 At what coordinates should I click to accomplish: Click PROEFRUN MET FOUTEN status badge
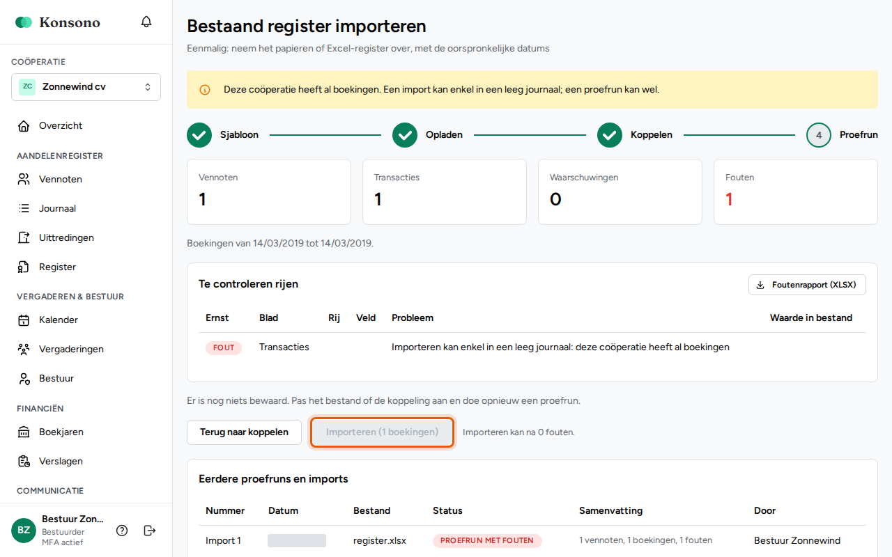coord(487,540)
